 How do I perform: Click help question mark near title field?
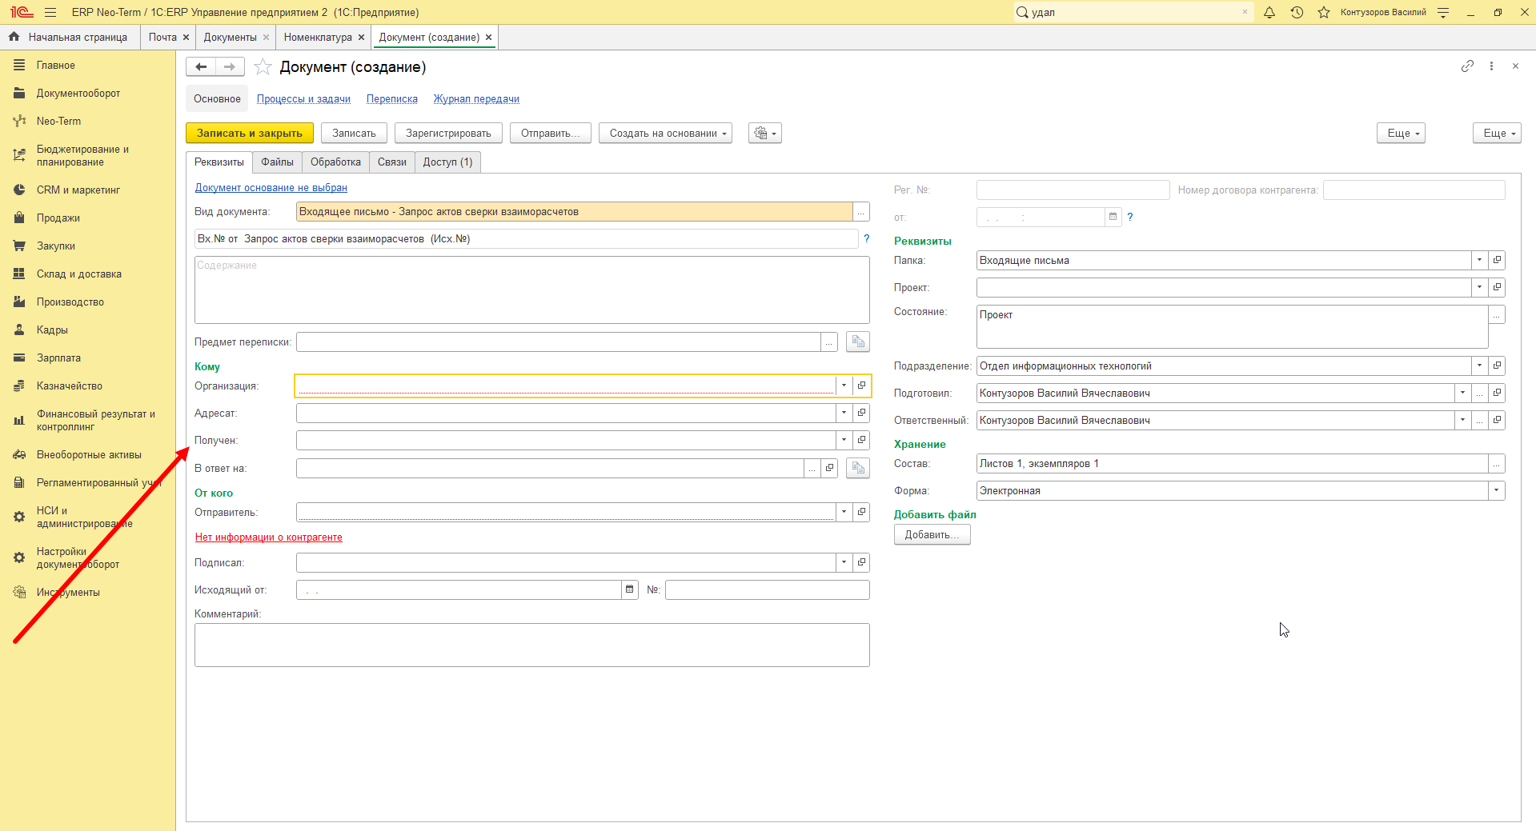(x=866, y=238)
